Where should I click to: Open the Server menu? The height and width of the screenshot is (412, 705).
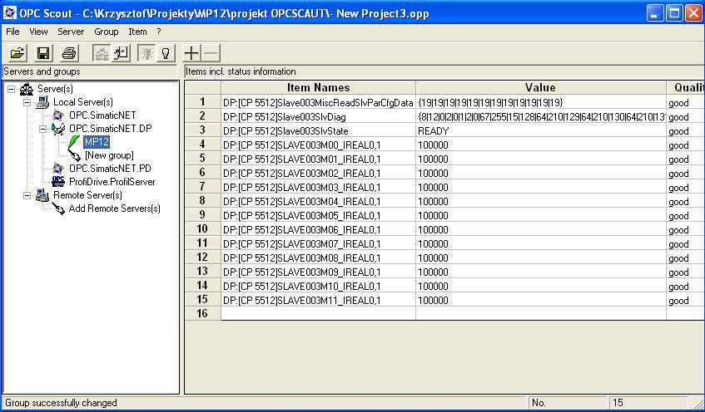pyautogui.click(x=71, y=32)
